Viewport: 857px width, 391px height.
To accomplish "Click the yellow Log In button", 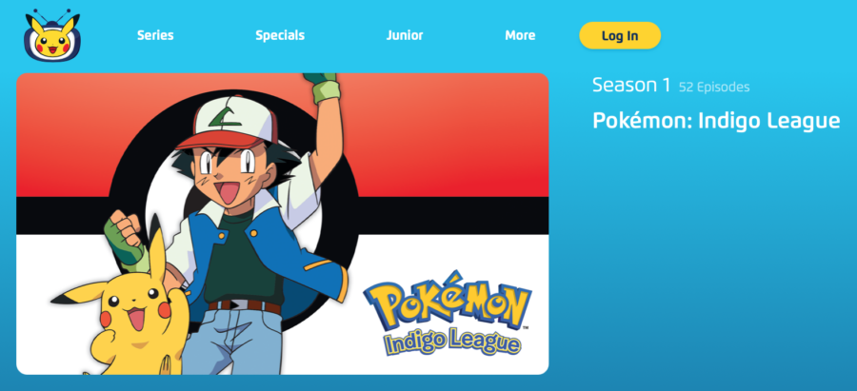I will coord(620,35).
